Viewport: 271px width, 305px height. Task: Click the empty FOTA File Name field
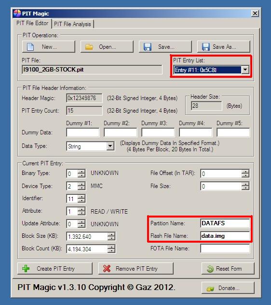225,248
